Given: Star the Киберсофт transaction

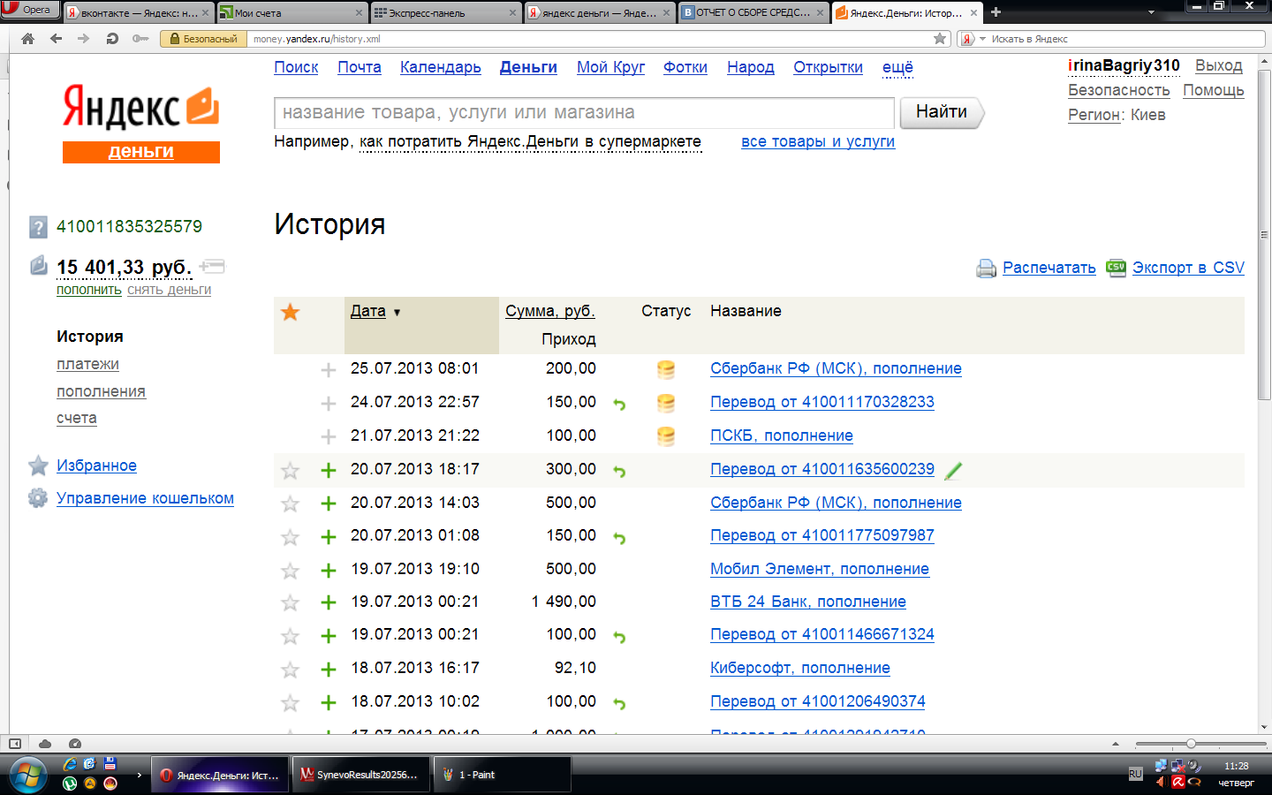Looking at the screenshot, I should pos(290,670).
